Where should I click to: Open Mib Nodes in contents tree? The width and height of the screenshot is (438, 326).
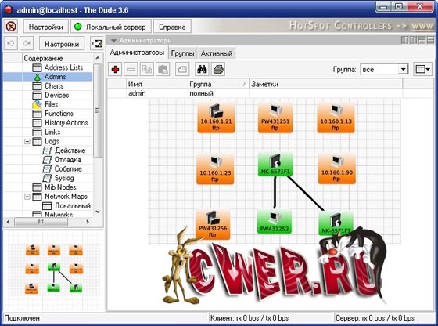click(x=60, y=187)
